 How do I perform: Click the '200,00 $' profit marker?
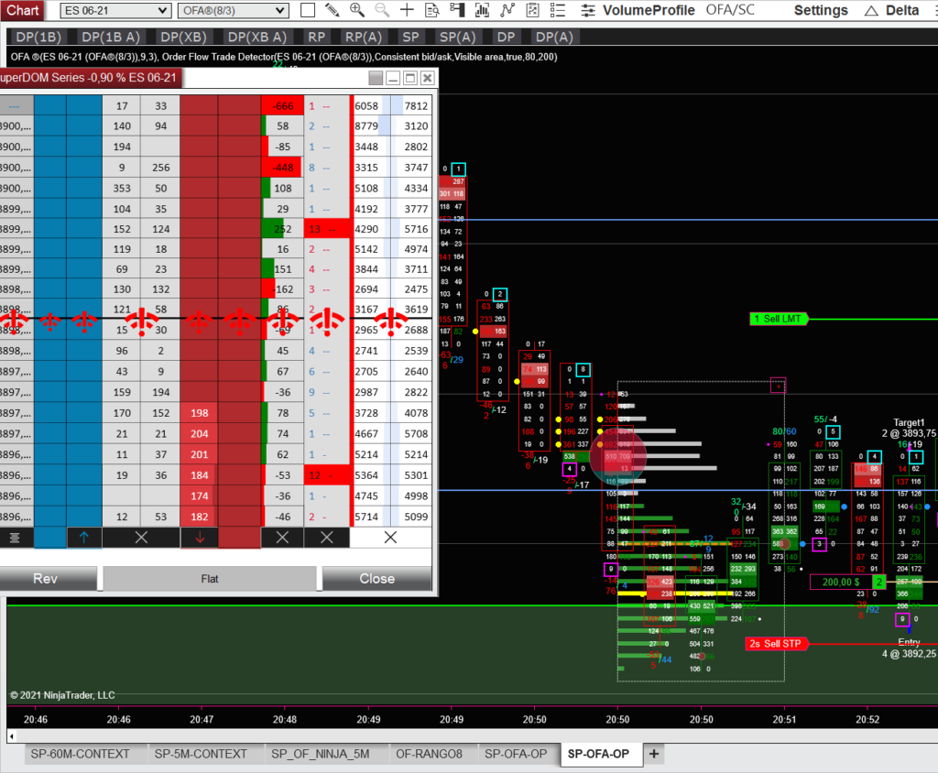[842, 582]
